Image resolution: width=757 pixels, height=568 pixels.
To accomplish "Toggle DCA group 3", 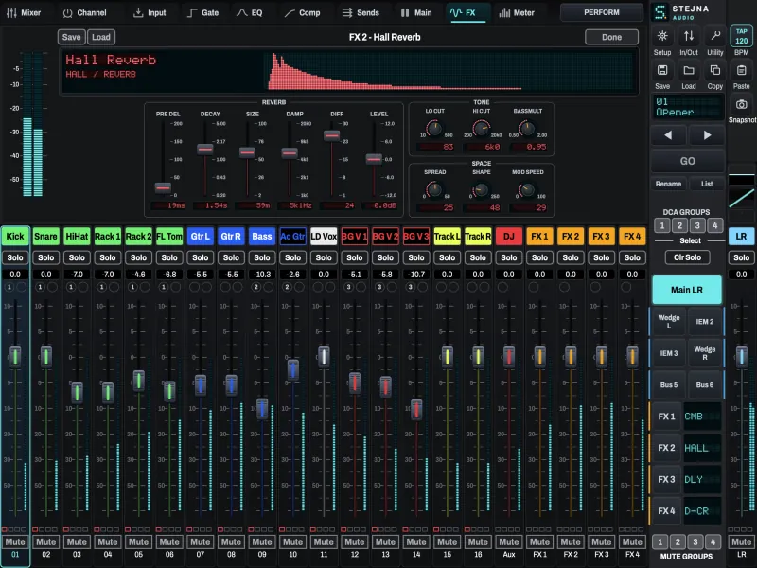I will (697, 225).
